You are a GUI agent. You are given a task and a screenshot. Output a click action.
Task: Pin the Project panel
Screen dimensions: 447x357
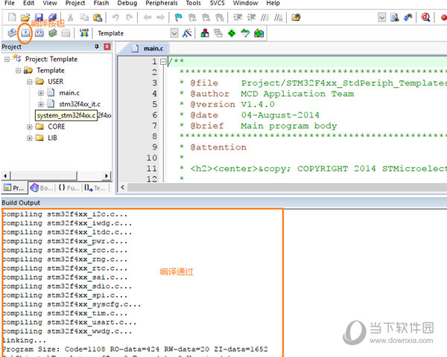coord(97,46)
